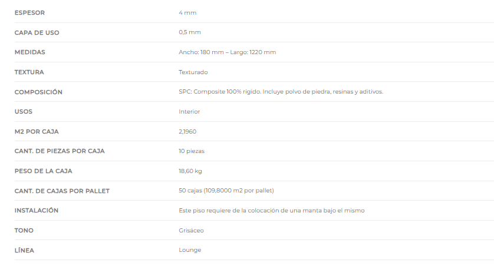The image size is (494, 266).
Task: Click the CAPA DE USO label
Action: [x=37, y=33]
